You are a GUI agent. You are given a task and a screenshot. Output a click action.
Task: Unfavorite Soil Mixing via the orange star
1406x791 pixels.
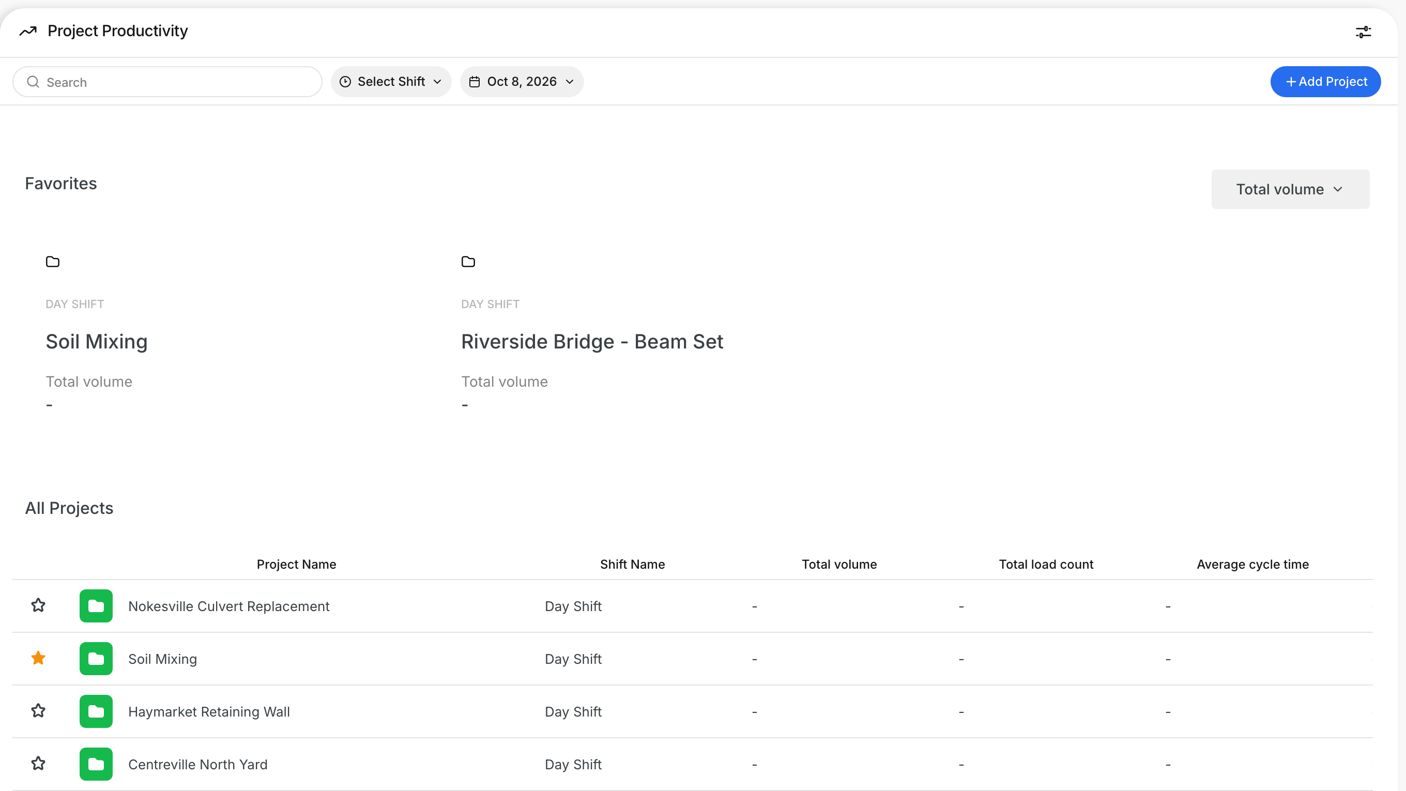pos(38,658)
